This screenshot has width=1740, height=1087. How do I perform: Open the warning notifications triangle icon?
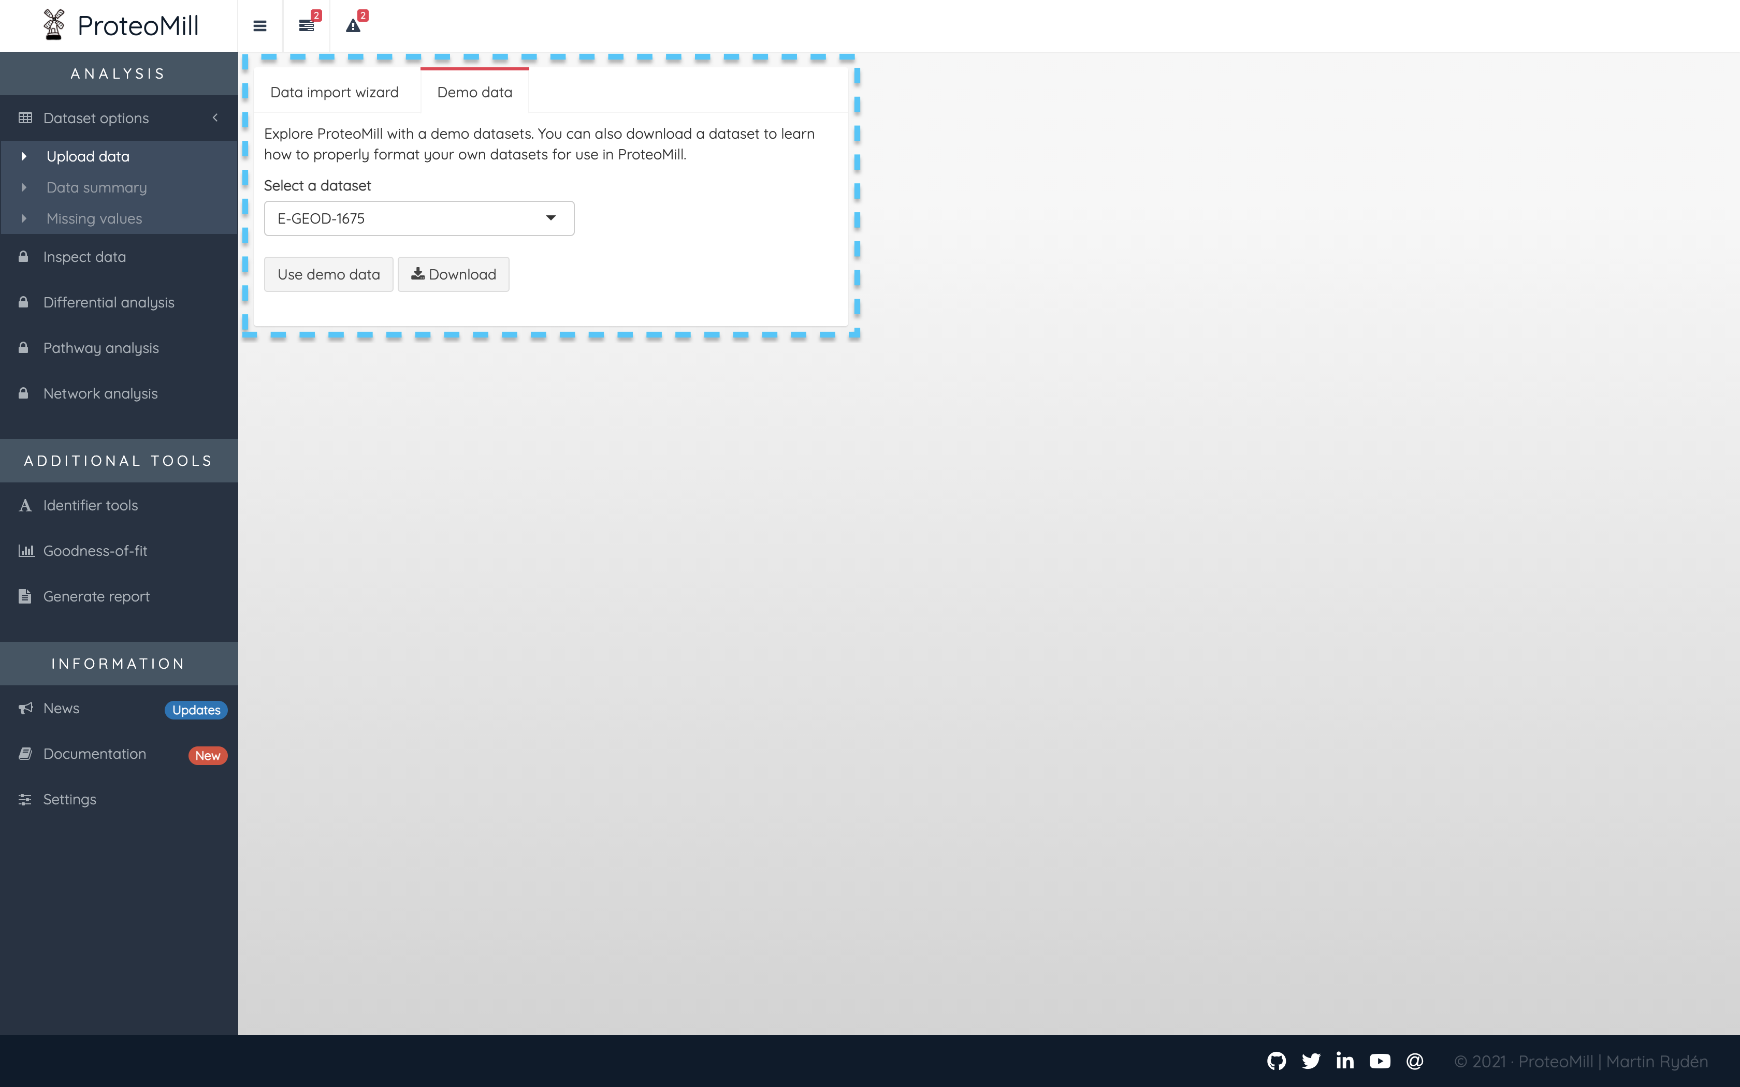(353, 26)
